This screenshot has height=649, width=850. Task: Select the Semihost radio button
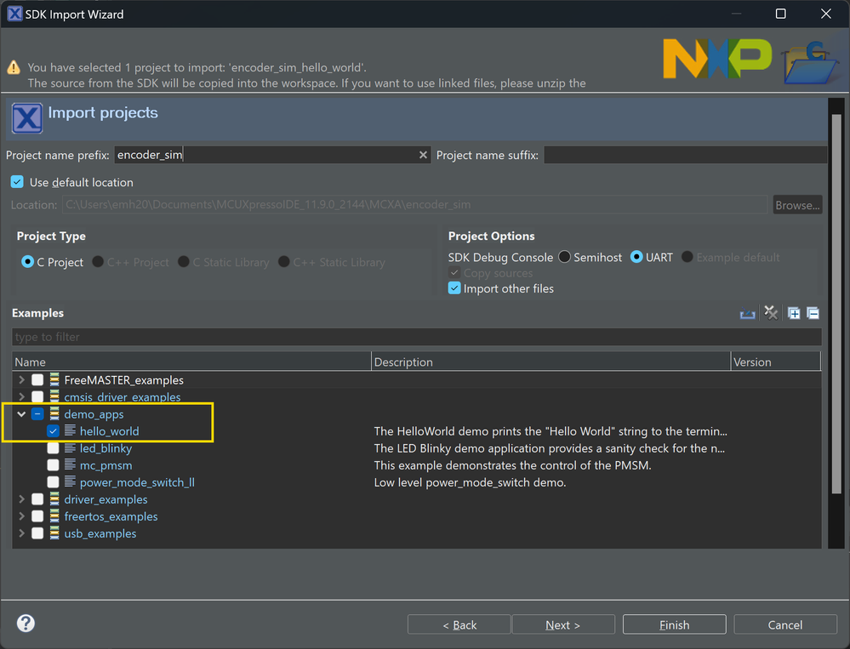(x=564, y=257)
